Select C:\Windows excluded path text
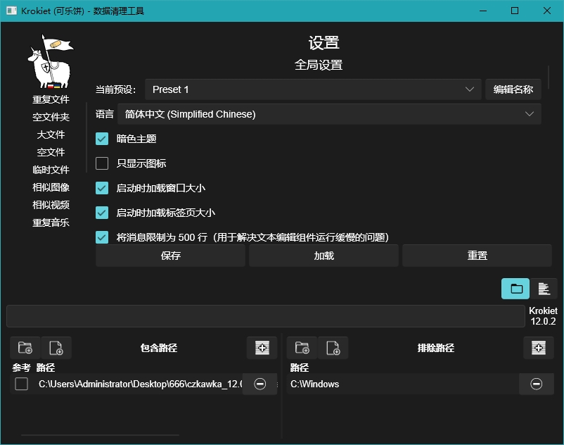This screenshot has height=445, width=564. pyautogui.click(x=315, y=384)
